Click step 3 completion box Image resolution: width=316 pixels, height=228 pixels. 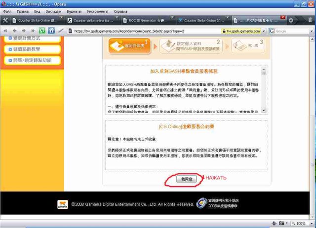[248, 46]
